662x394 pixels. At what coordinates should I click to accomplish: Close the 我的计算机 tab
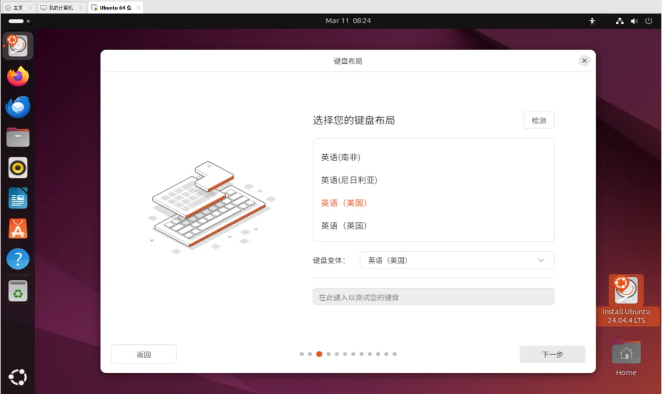coord(81,7)
